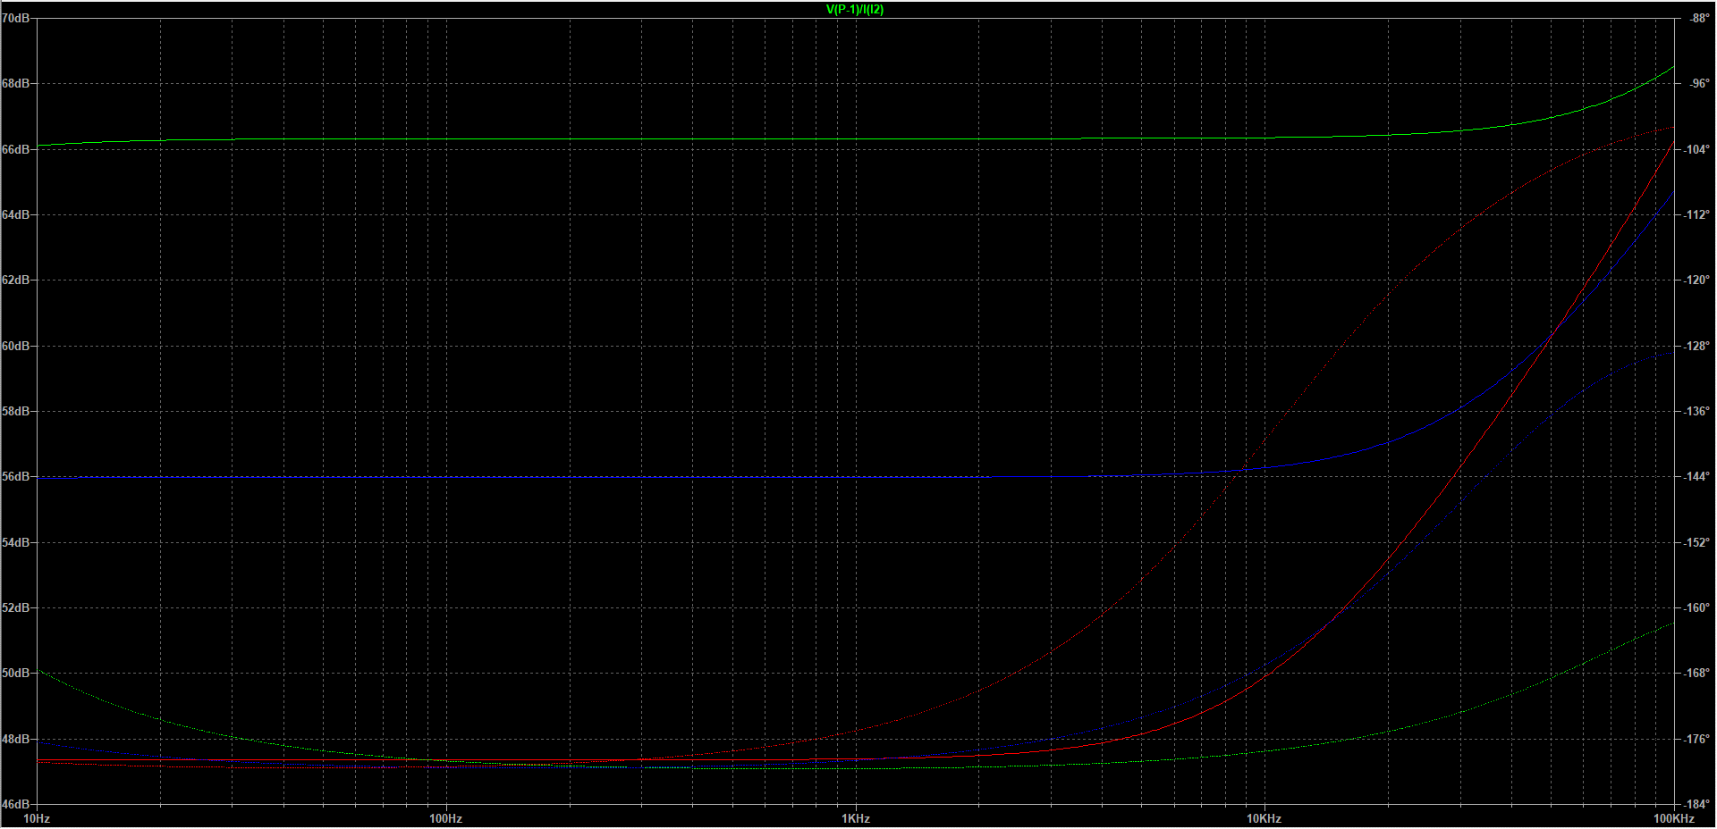The width and height of the screenshot is (1717, 829).
Task: Click the -112° phase axis label
Action: coord(1696,214)
